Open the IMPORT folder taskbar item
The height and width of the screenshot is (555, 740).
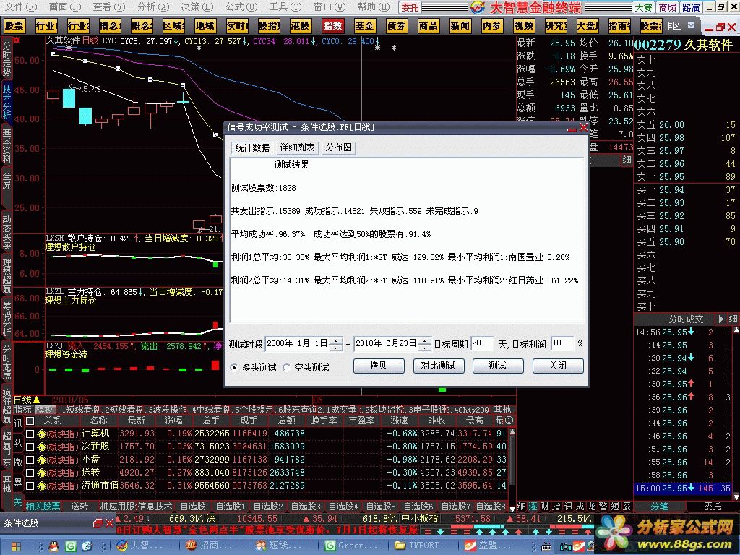pos(417,546)
